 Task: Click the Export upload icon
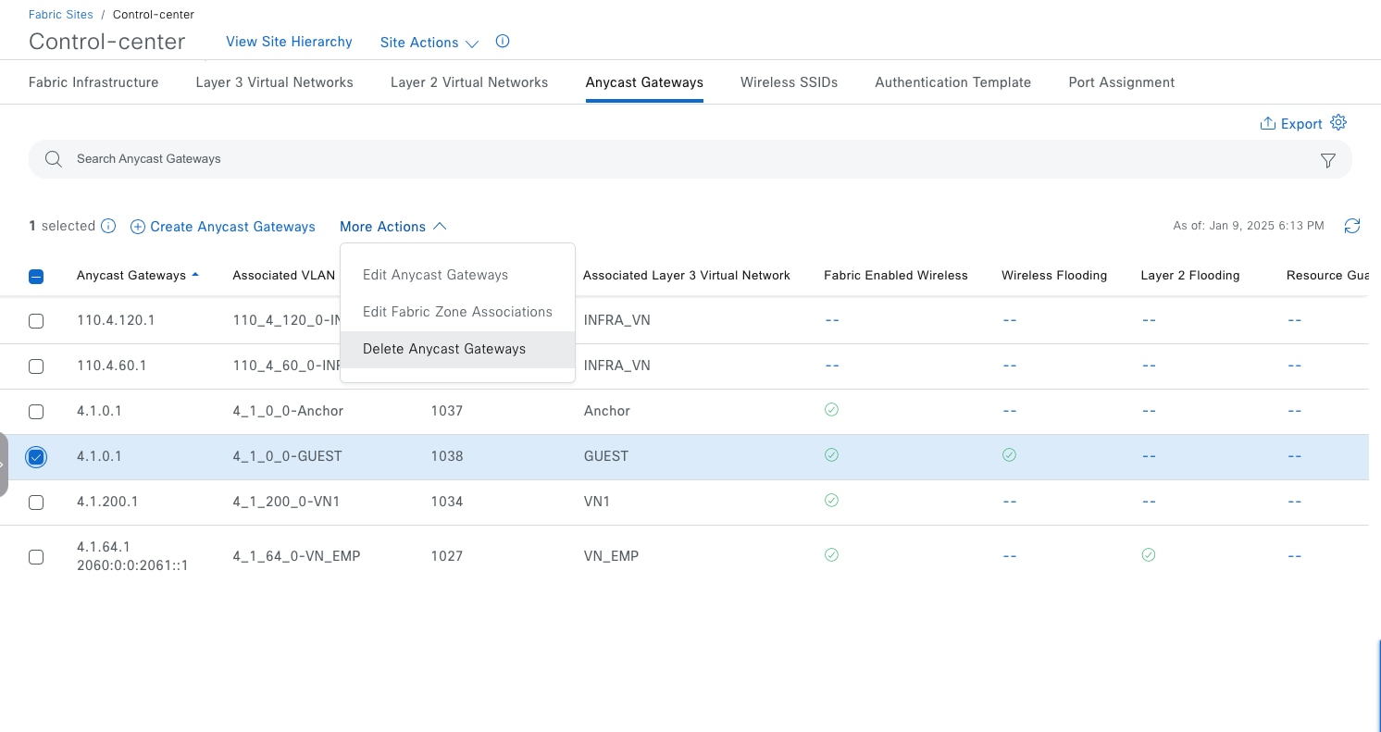coord(1268,124)
